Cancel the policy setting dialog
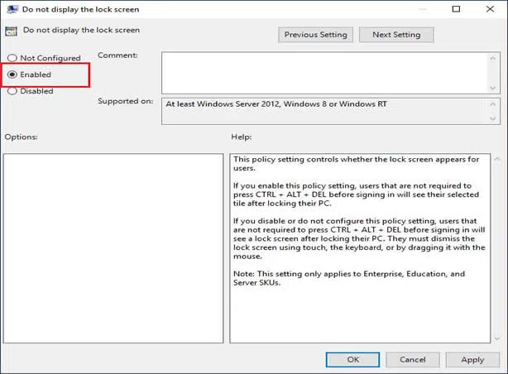The image size is (508, 374). click(x=412, y=359)
